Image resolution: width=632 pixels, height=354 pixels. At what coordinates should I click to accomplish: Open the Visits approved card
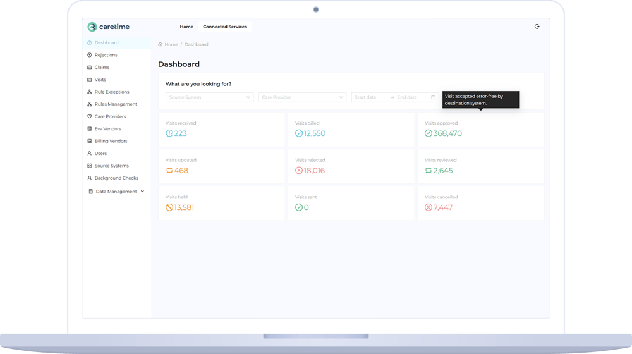pyautogui.click(x=480, y=130)
